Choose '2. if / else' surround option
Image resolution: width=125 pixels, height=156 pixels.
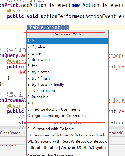(x=67, y=47)
